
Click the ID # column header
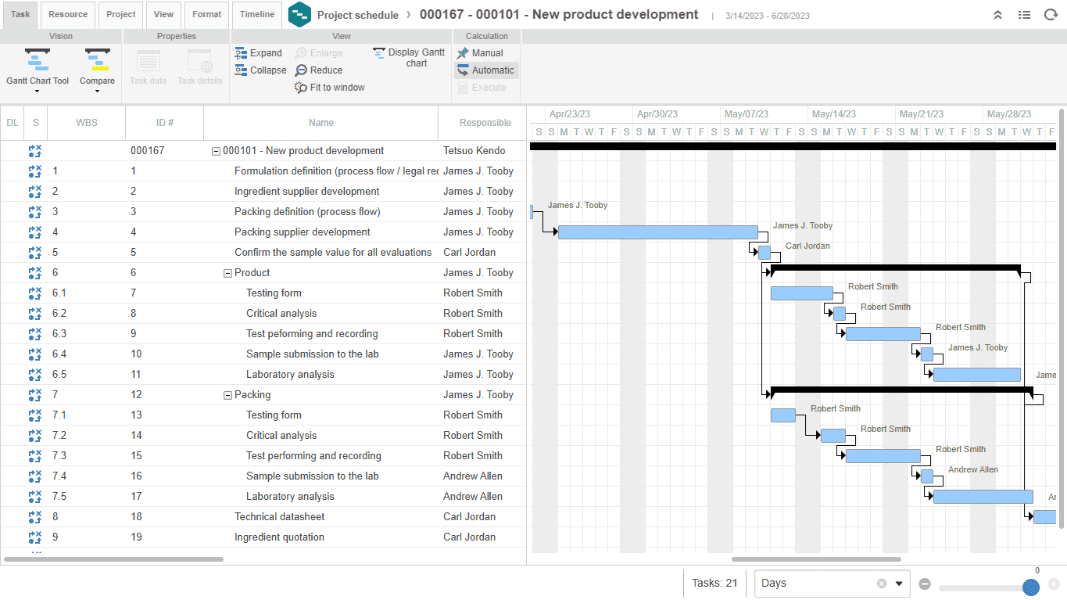point(165,123)
